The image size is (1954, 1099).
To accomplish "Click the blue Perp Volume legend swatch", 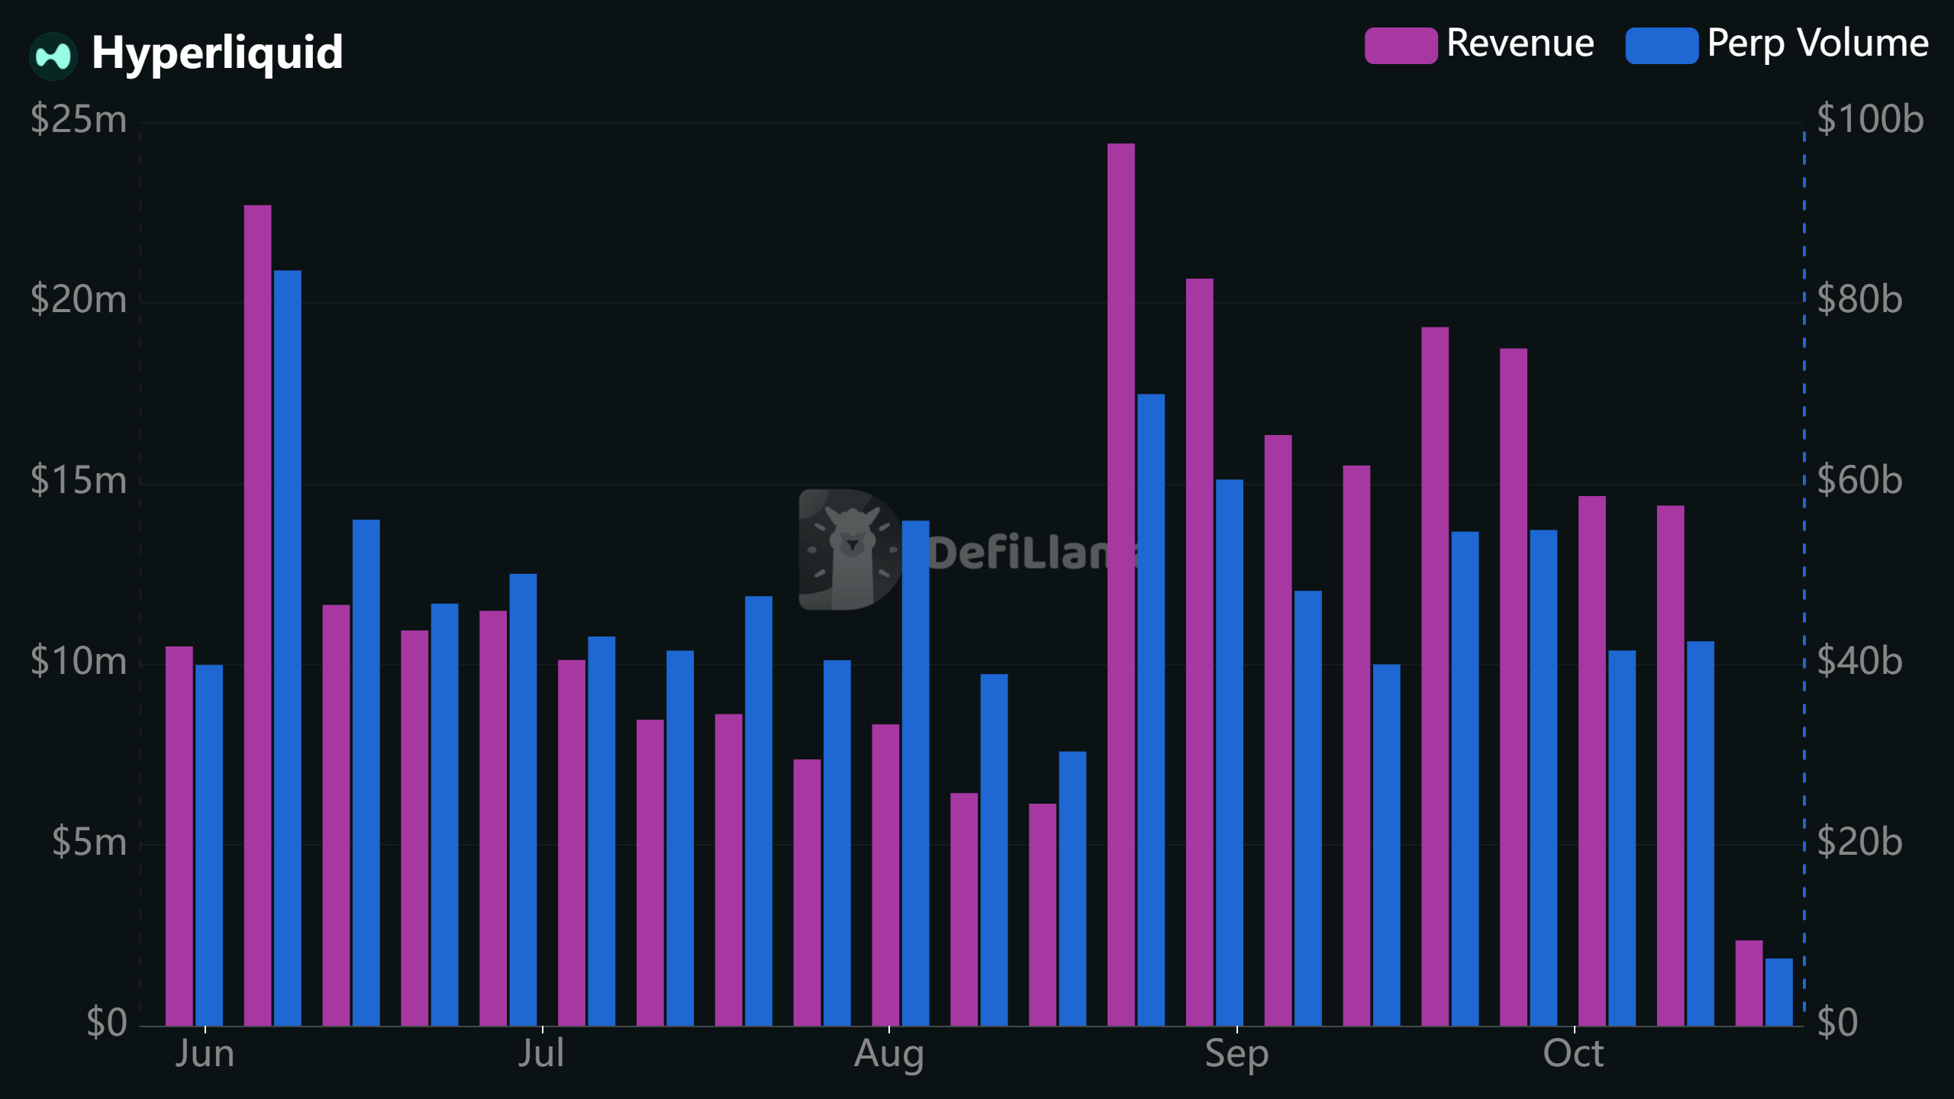I will (1662, 45).
